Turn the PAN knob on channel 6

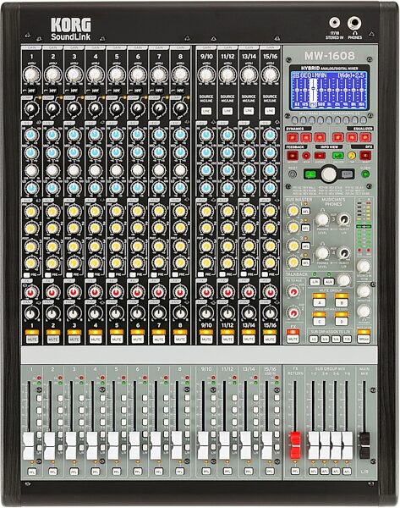(137, 313)
